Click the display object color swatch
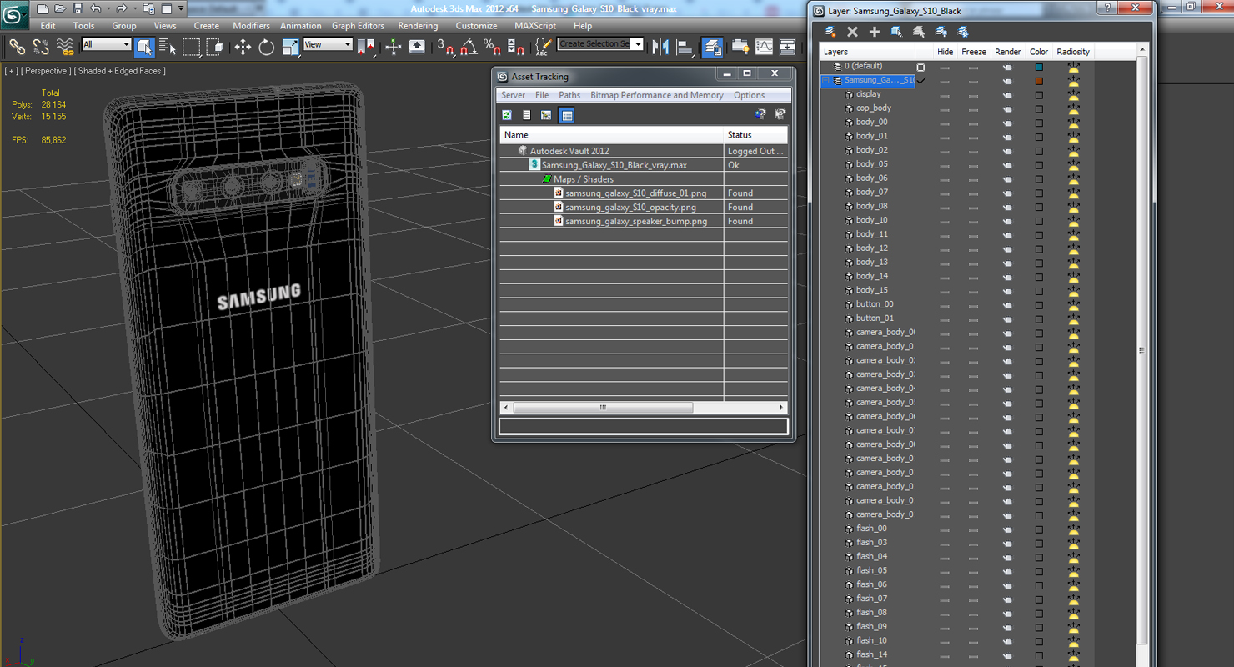The width and height of the screenshot is (1234, 667). tap(1039, 95)
